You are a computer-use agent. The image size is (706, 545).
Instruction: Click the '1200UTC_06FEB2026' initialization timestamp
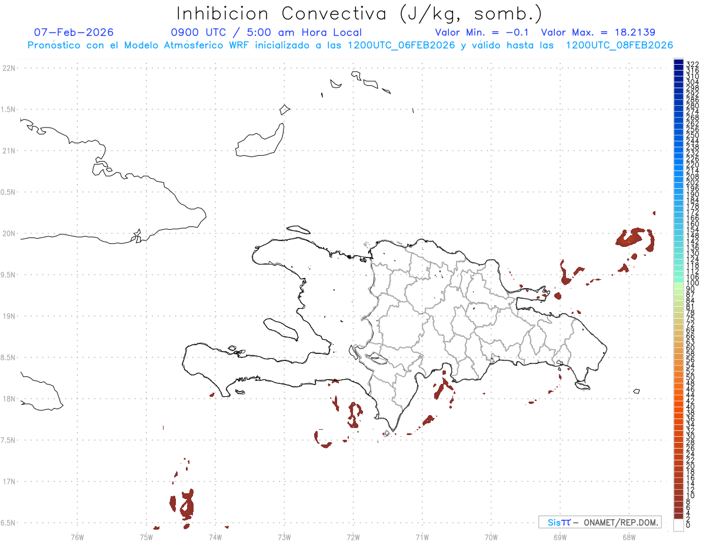click(x=401, y=45)
